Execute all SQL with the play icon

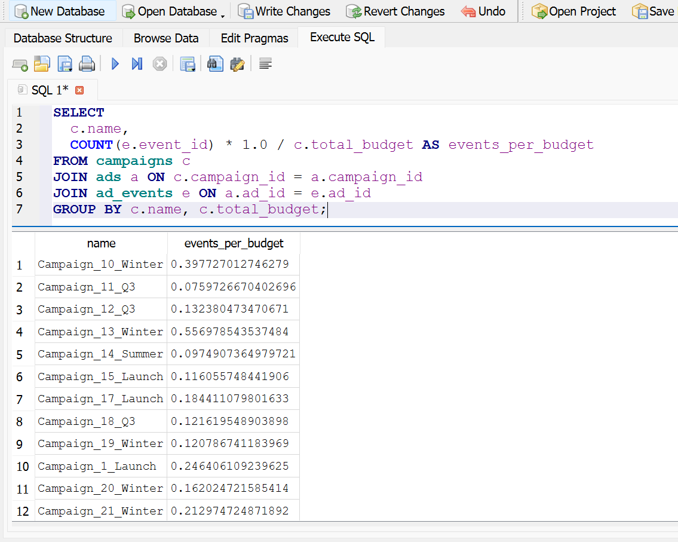click(115, 64)
